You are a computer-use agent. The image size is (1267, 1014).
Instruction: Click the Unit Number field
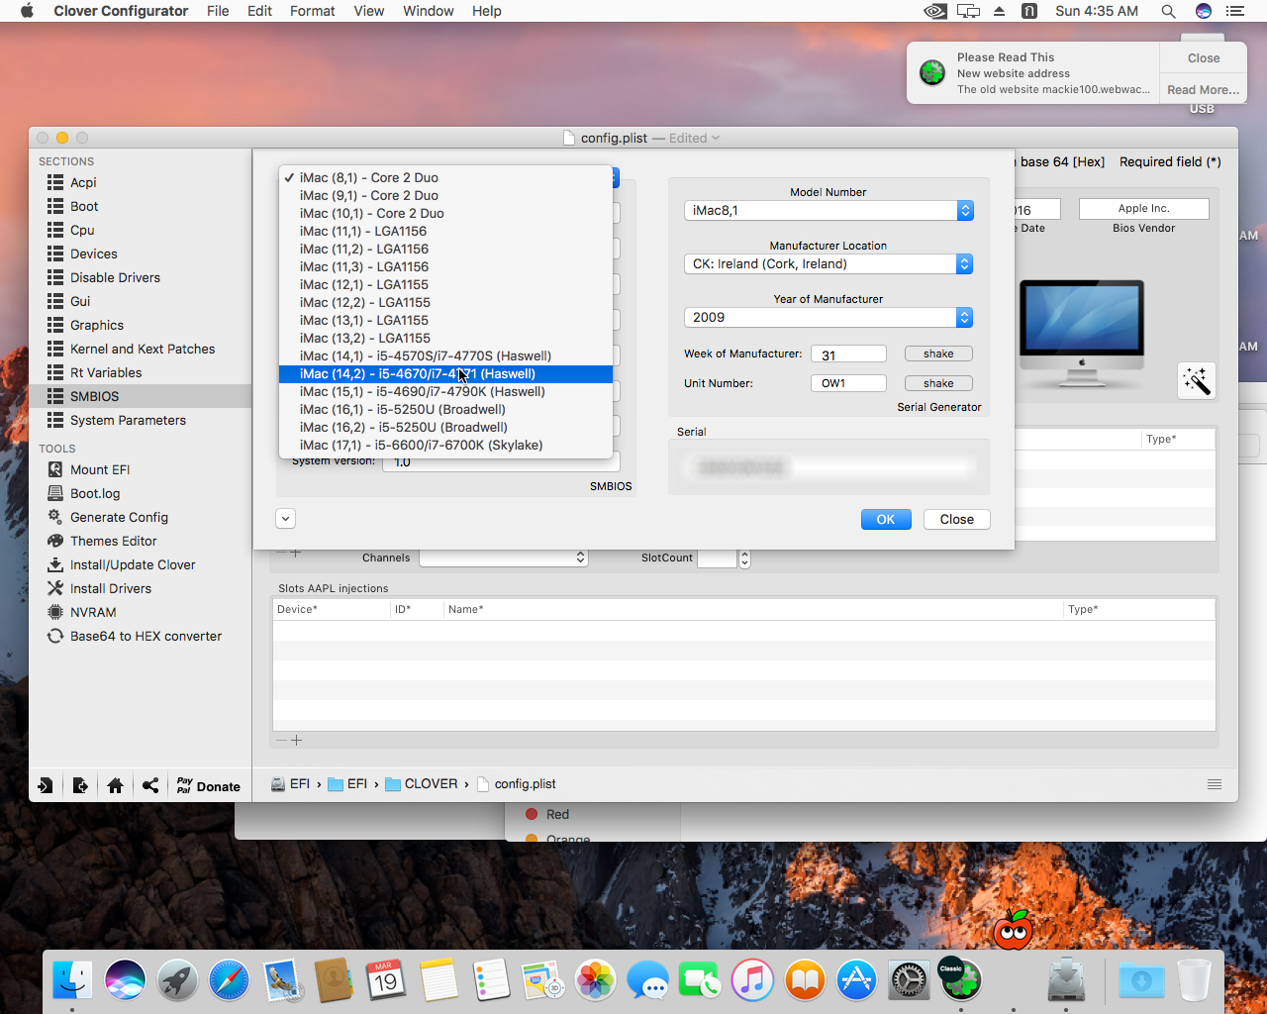point(848,383)
